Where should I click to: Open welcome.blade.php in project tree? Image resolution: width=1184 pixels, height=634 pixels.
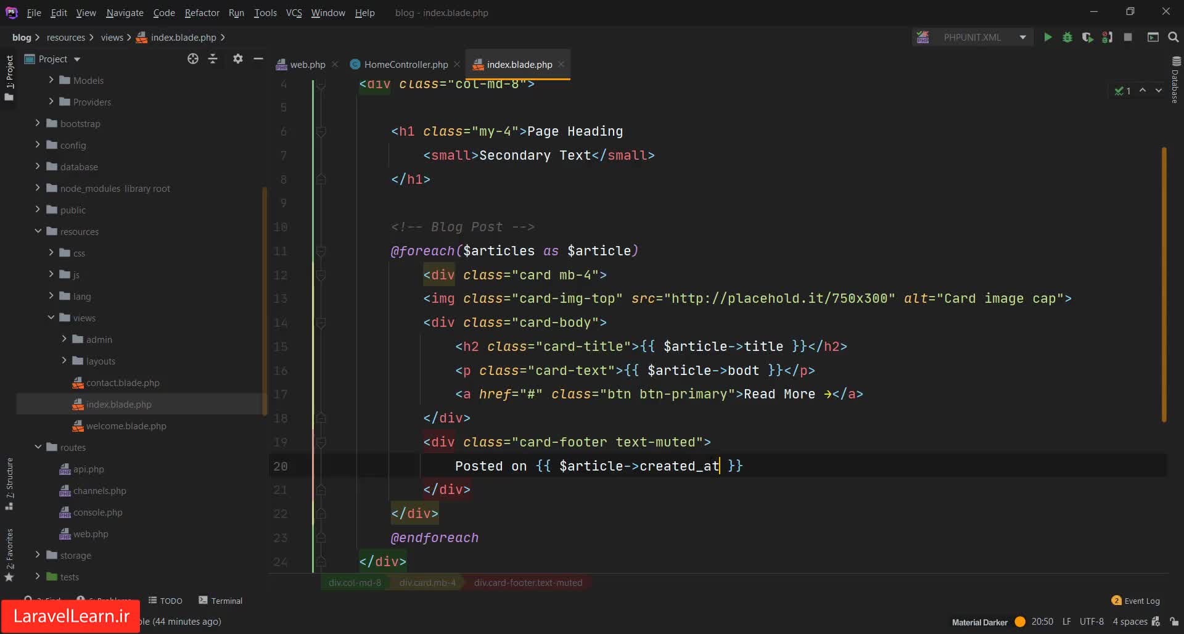tap(126, 426)
